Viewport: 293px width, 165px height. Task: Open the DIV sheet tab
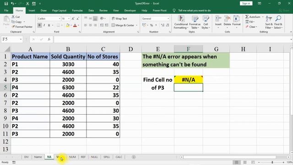pos(27,157)
